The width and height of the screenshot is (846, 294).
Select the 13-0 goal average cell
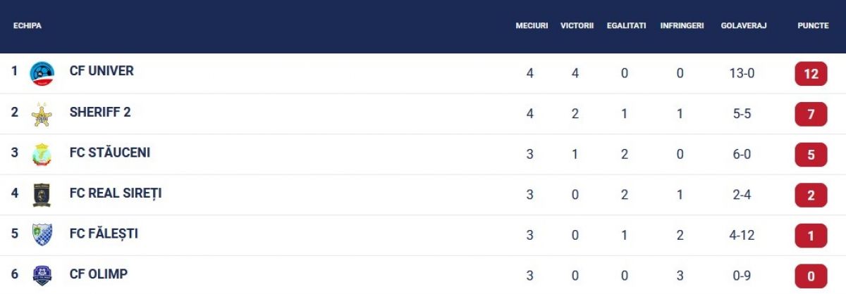(742, 73)
